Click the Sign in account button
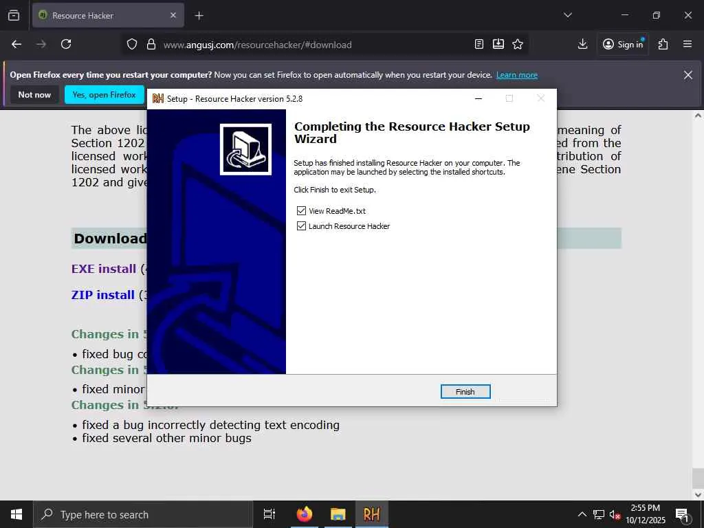The image size is (704, 528). point(623,44)
